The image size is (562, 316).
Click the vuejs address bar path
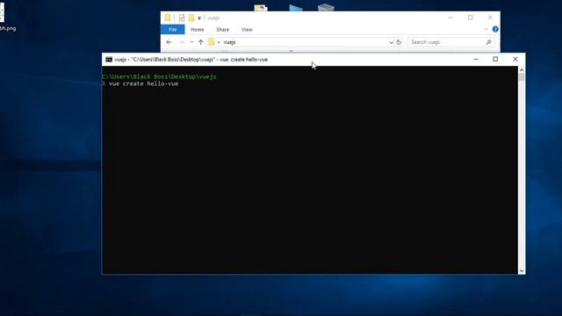pyautogui.click(x=229, y=42)
